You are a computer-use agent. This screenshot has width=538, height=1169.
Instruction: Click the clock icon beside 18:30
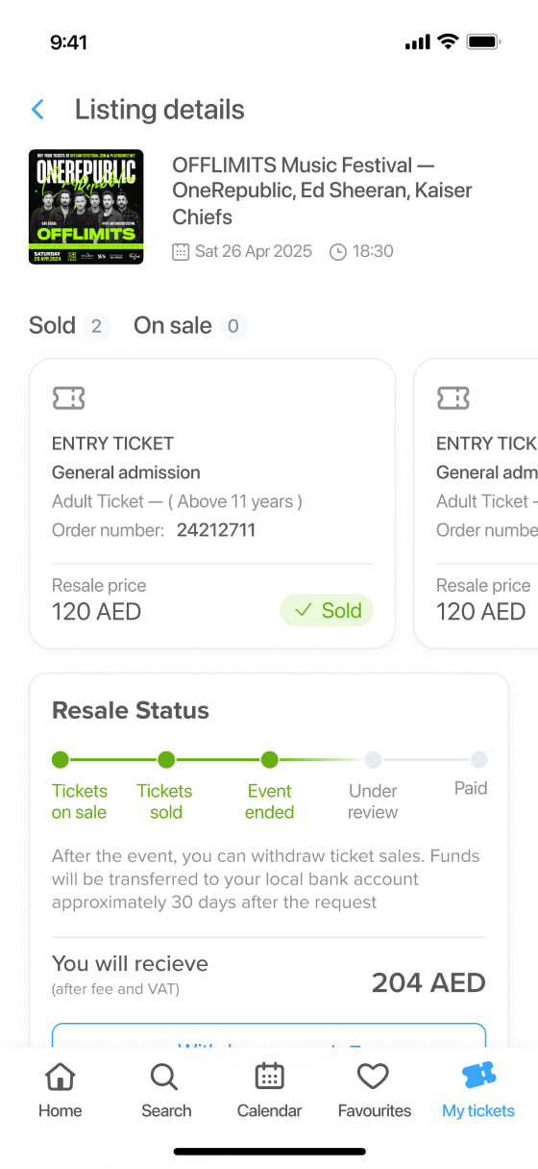click(x=337, y=252)
